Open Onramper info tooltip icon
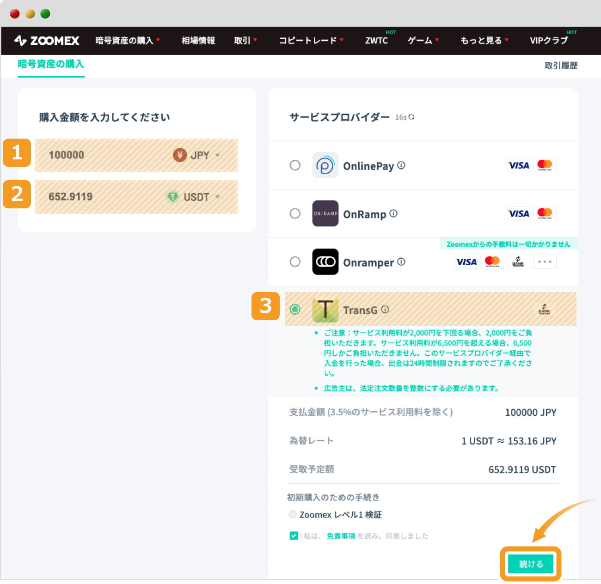 (401, 262)
